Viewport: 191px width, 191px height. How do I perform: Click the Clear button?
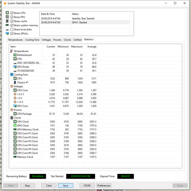coord(49,186)
